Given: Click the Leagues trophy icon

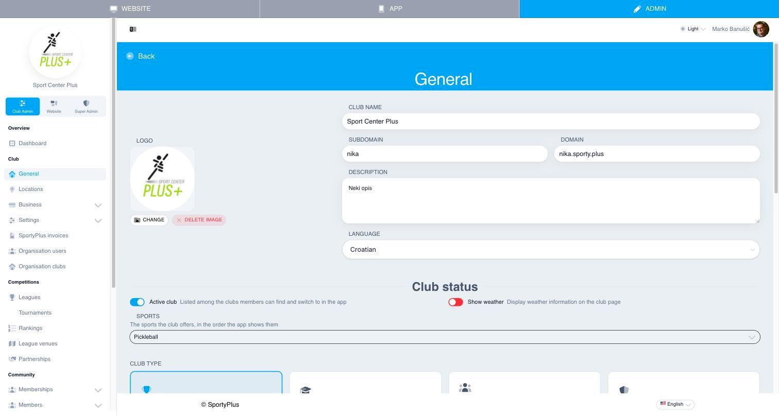Looking at the screenshot, I should pos(12,298).
